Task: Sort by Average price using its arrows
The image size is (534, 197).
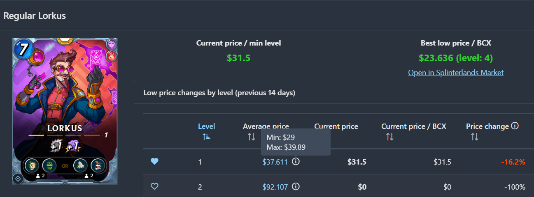Action: (x=251, y=137)
